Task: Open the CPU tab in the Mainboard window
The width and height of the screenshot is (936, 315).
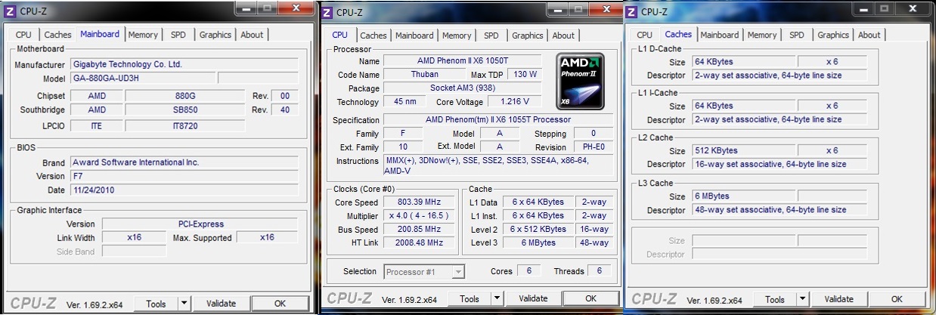Action: point(23,35)
